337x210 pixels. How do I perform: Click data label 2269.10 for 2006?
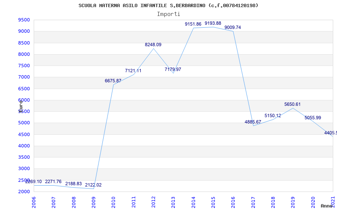coord(34,182)
